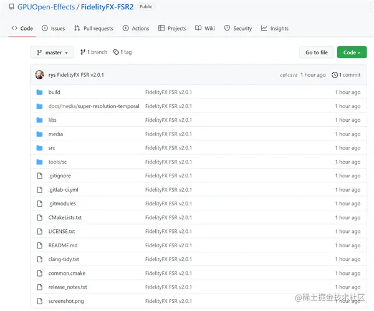Viewport: 374px width, 311px height.
Task: Open the rys author name link
Action: point(52,75)
